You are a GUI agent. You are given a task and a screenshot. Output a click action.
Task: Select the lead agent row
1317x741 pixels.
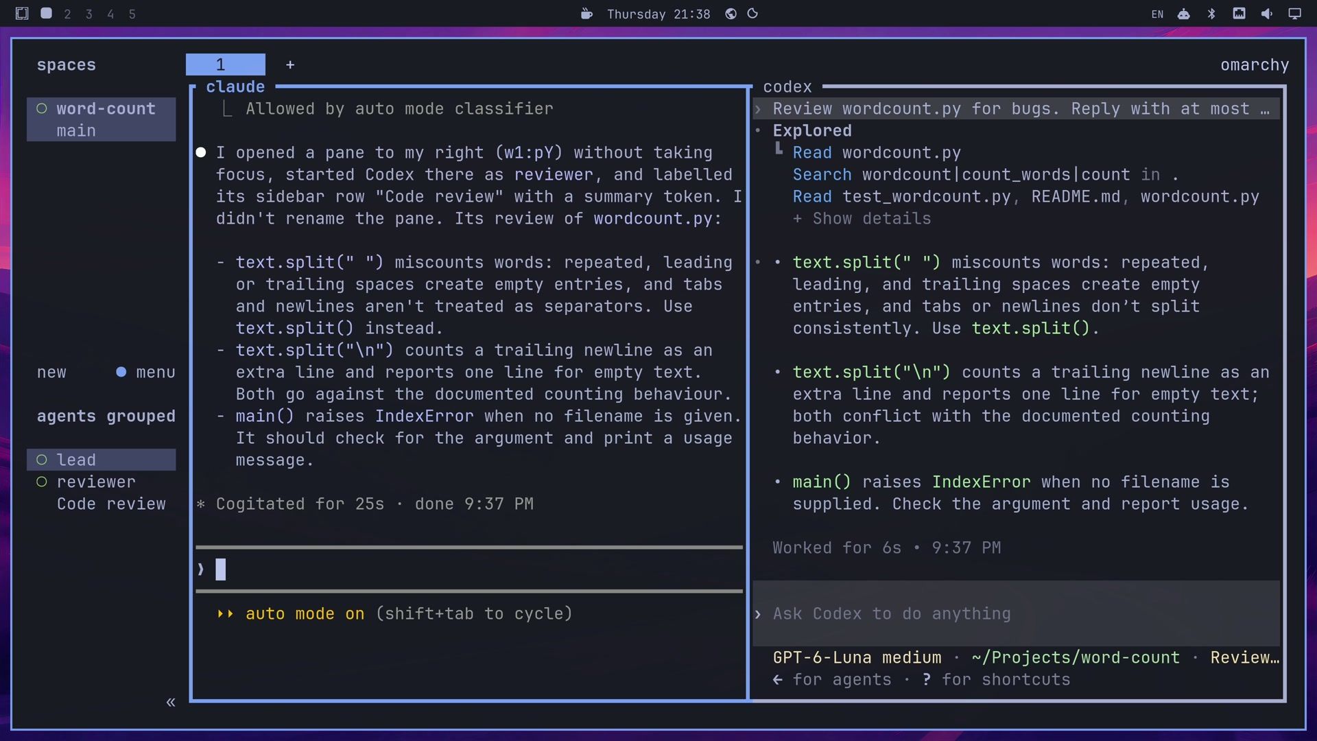coord(102,460)
